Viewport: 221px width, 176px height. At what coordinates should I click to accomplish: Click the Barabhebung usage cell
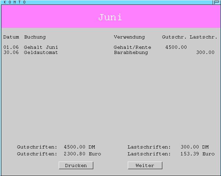coord(131,53)
